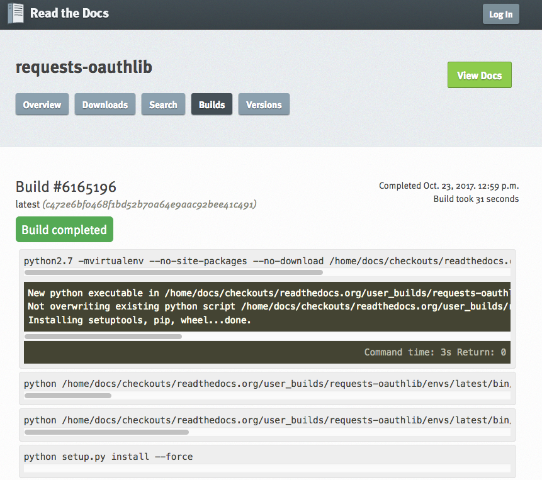Click the commit hash c472e6bf0468 text
The height and width of the screenshot is (480, 542).
click(149, 204)
